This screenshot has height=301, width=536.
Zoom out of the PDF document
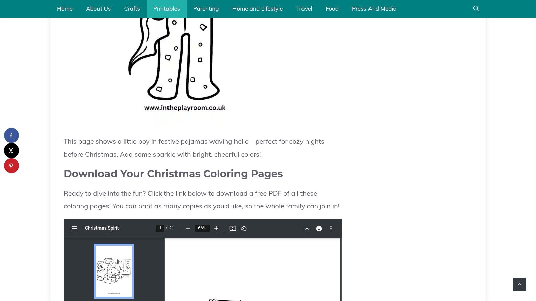[188, 228]
